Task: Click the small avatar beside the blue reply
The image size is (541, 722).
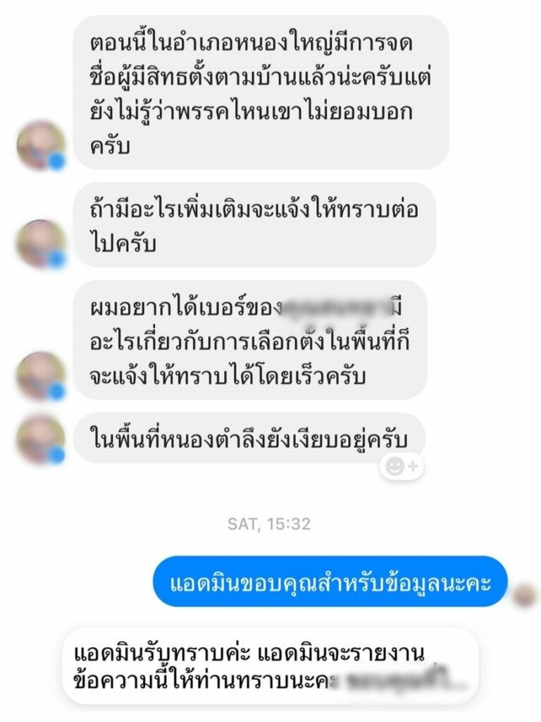Action: tap(526, 594)
